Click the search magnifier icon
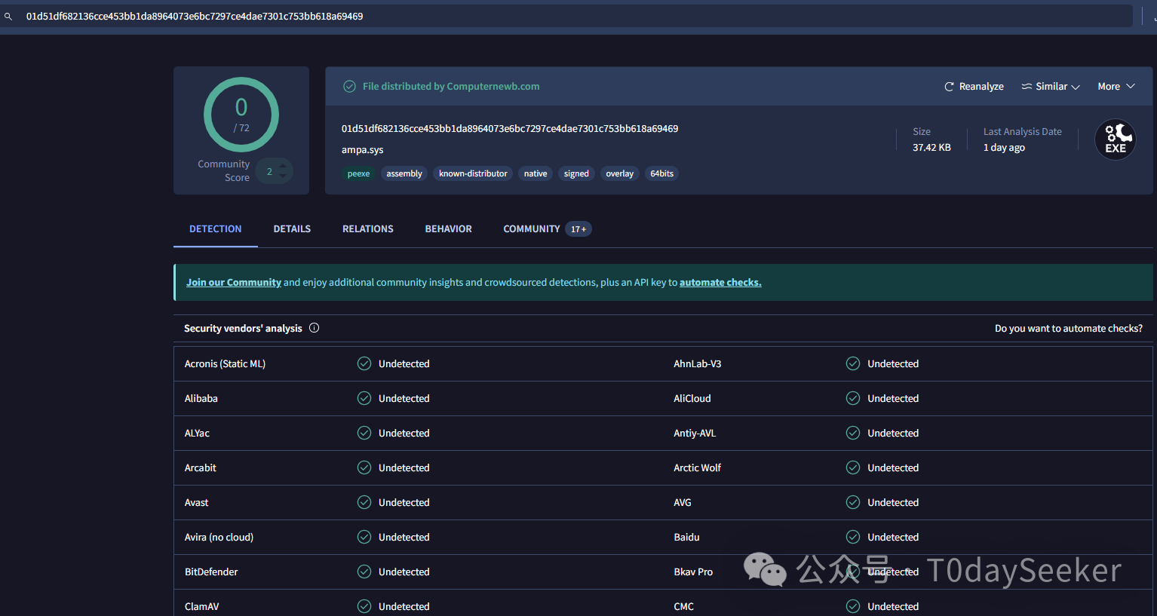 pos(8,17)
